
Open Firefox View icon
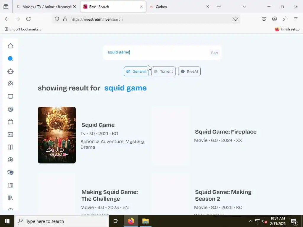pyautogui.click(x=6, y=7)
